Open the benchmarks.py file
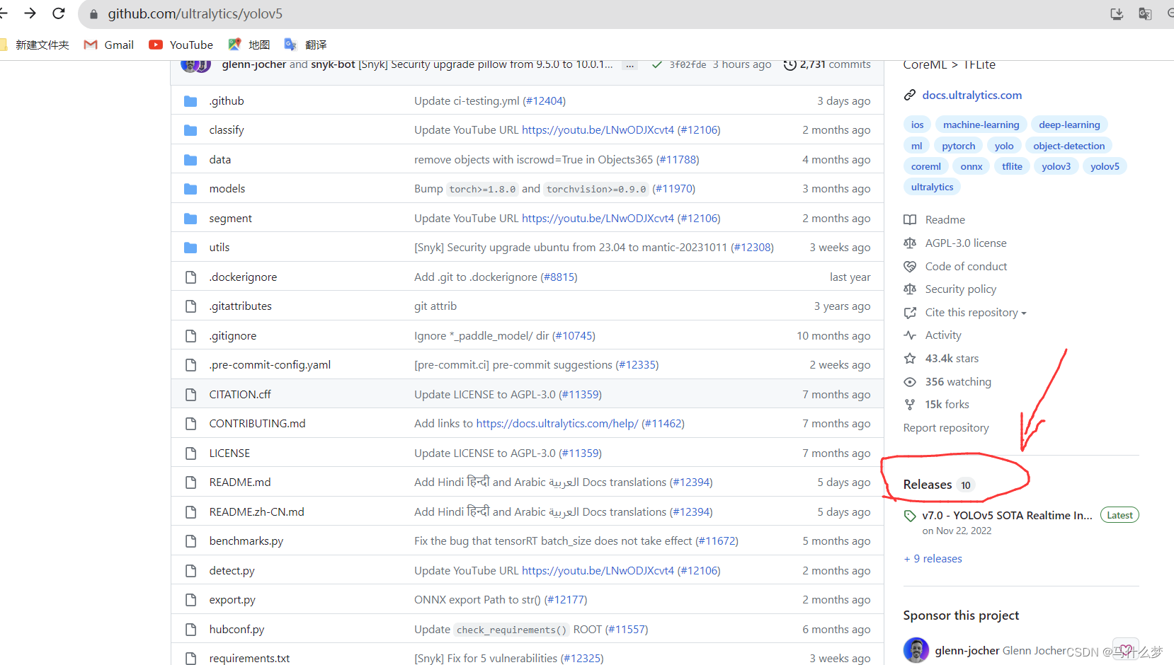 [246, 541]
